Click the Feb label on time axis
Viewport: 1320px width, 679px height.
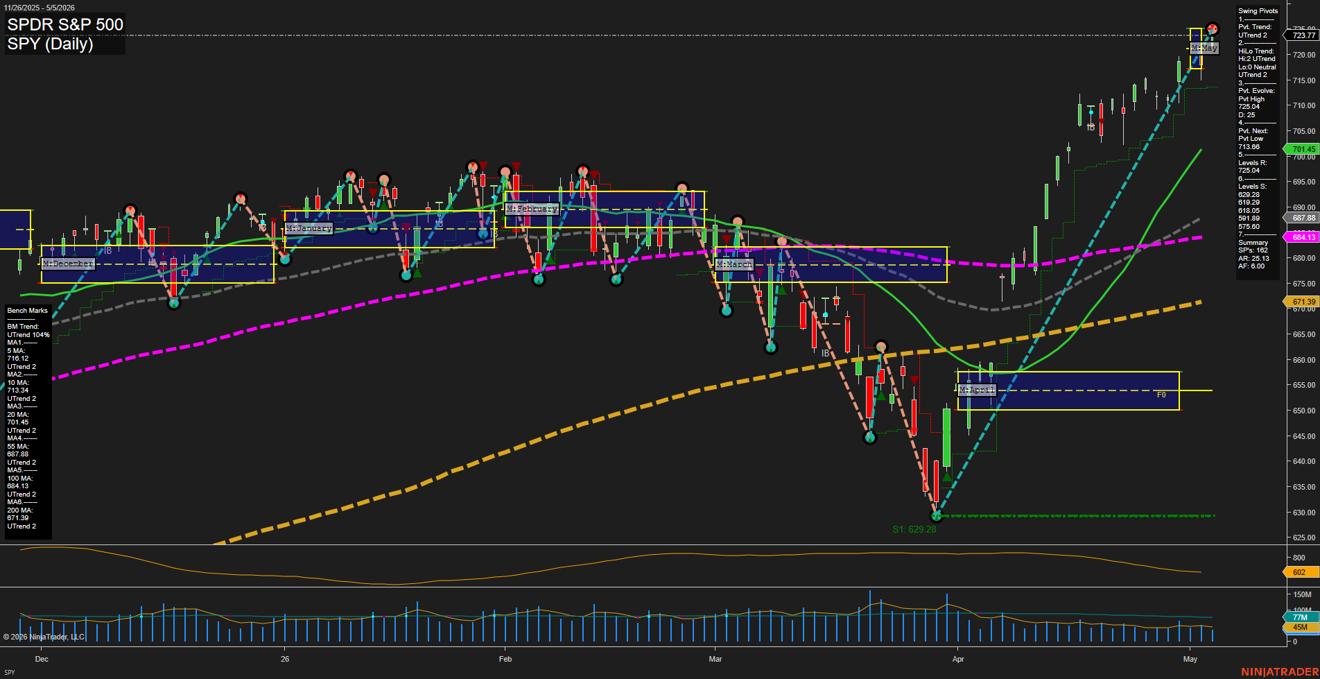pyautogui.click(x=505, y=659)
